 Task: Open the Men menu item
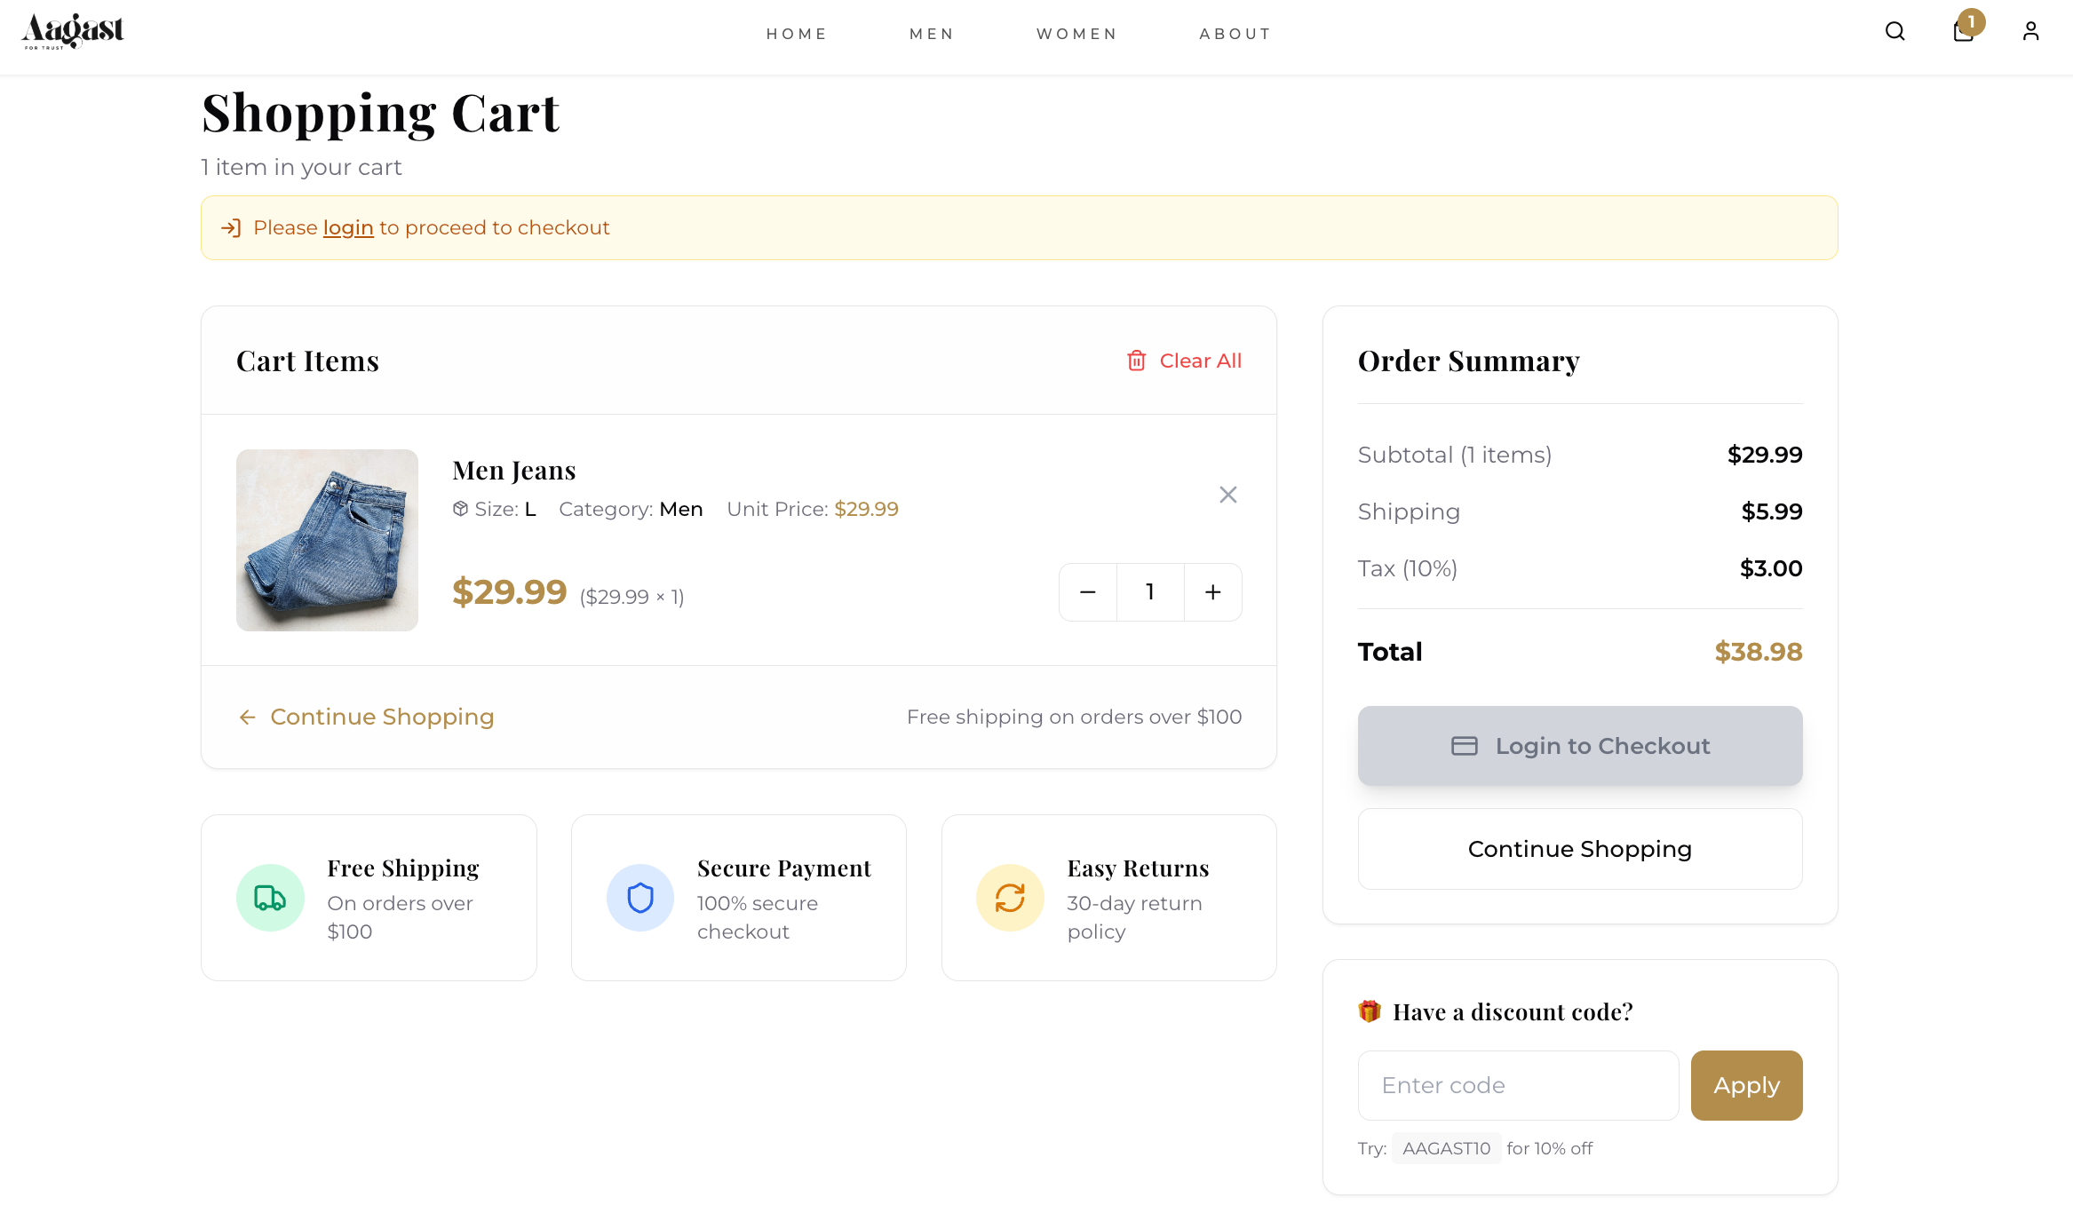(932, 34)
